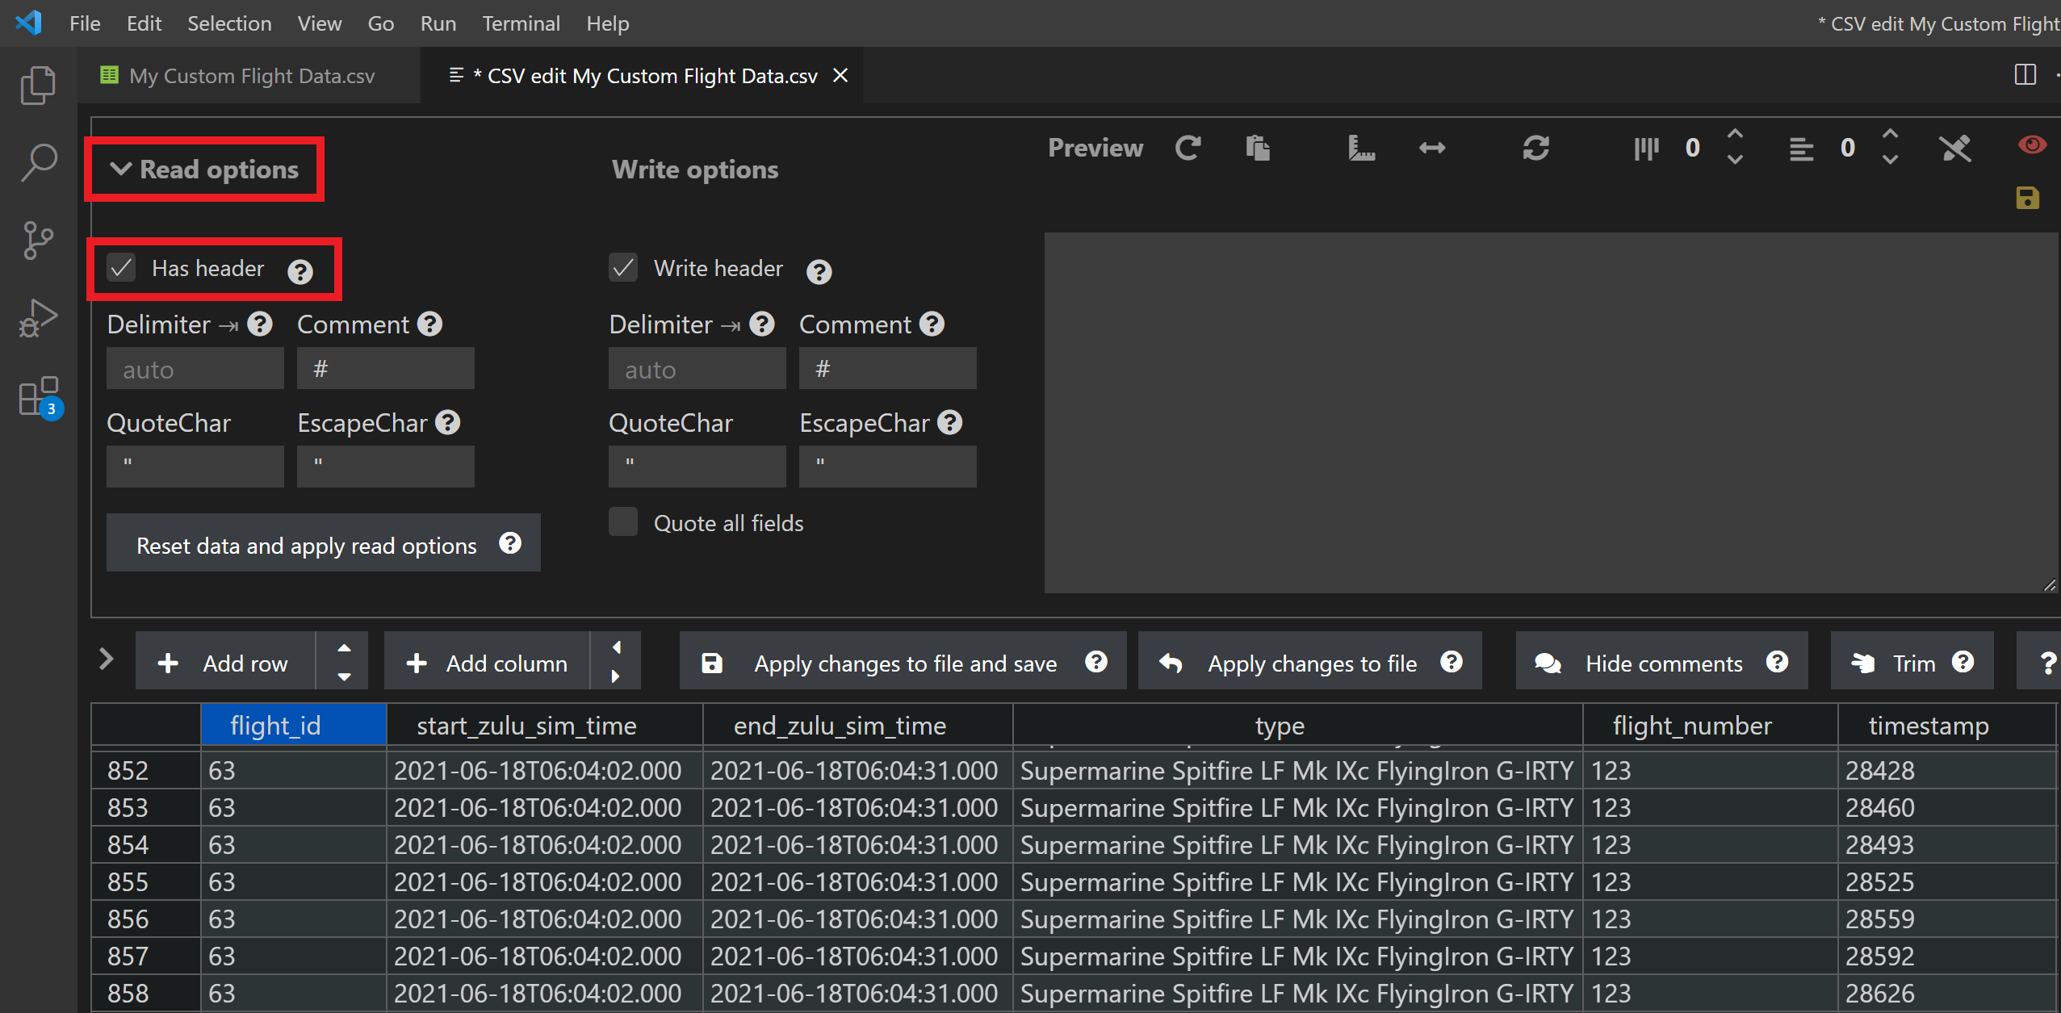The image size is (2061, 1013).
Task: Open the Terminal menu
Action: pyautogui.click(x=521, y=23)
